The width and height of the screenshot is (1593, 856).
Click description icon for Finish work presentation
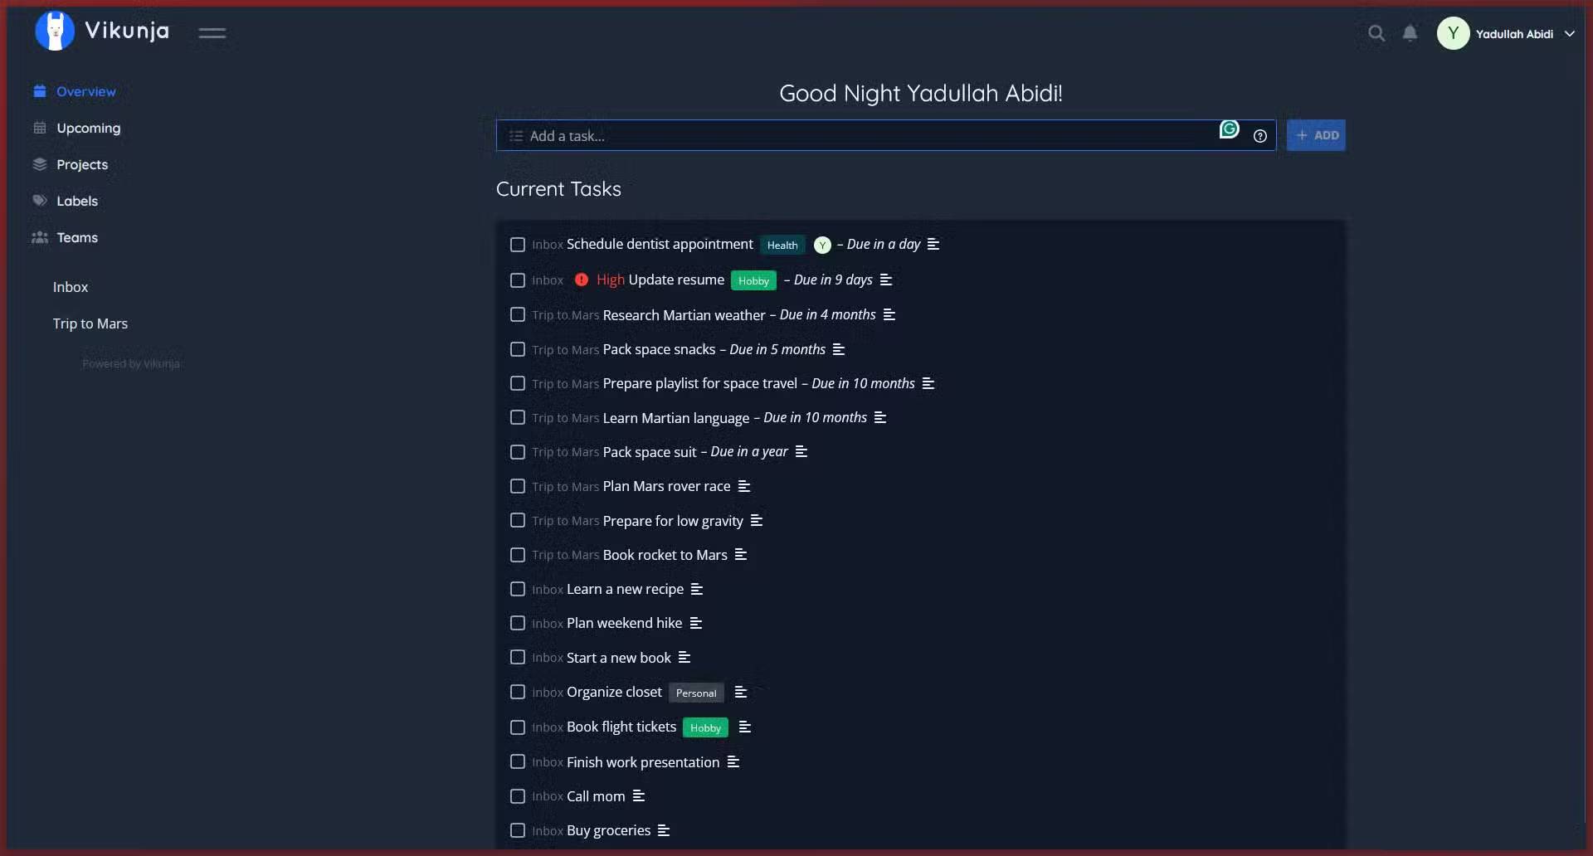[x=733, y=761]
